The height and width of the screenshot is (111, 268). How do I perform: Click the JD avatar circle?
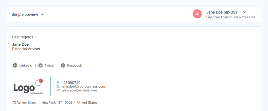coord(197,14)
